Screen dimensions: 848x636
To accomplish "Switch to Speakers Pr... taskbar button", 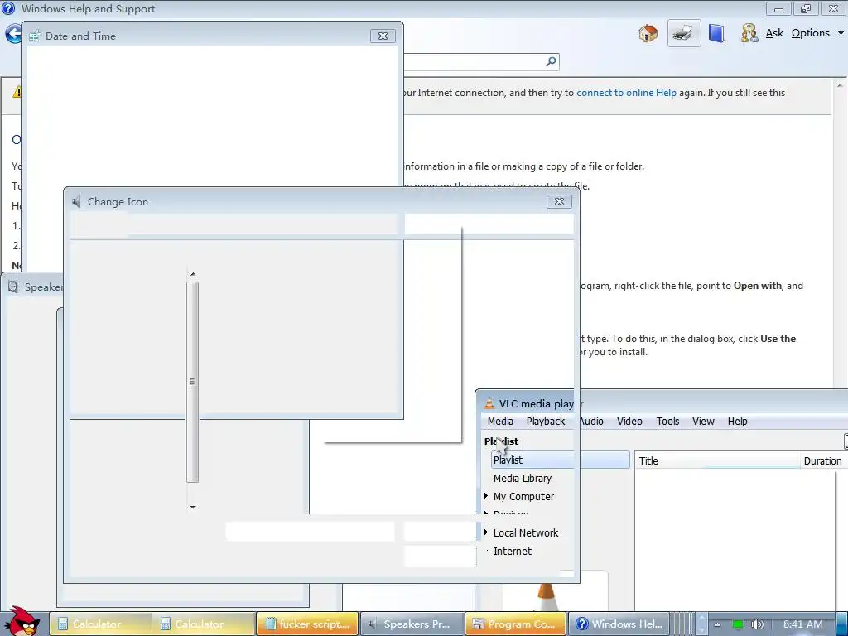I will click(412, 624).
